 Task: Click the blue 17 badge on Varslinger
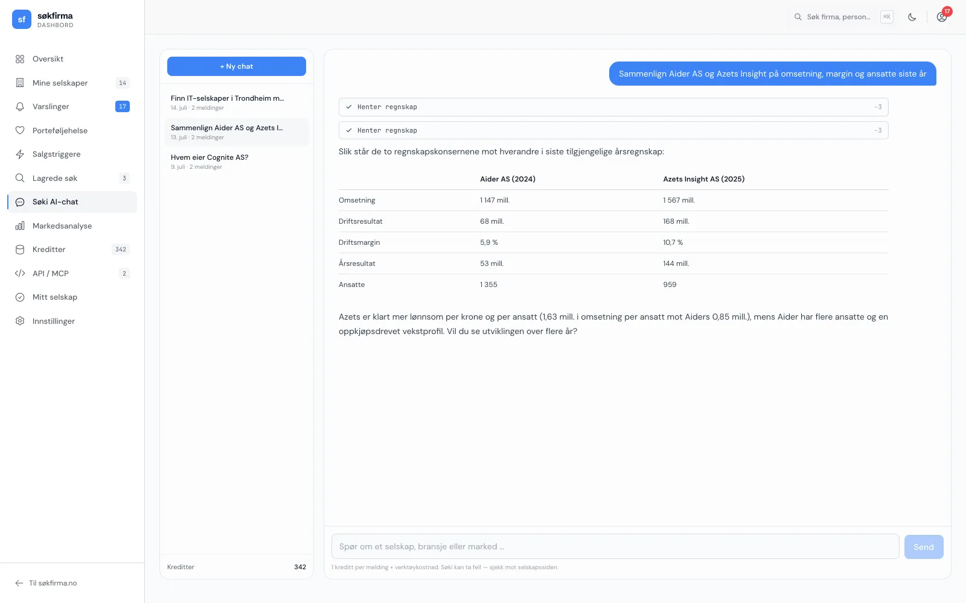(123, 107)
